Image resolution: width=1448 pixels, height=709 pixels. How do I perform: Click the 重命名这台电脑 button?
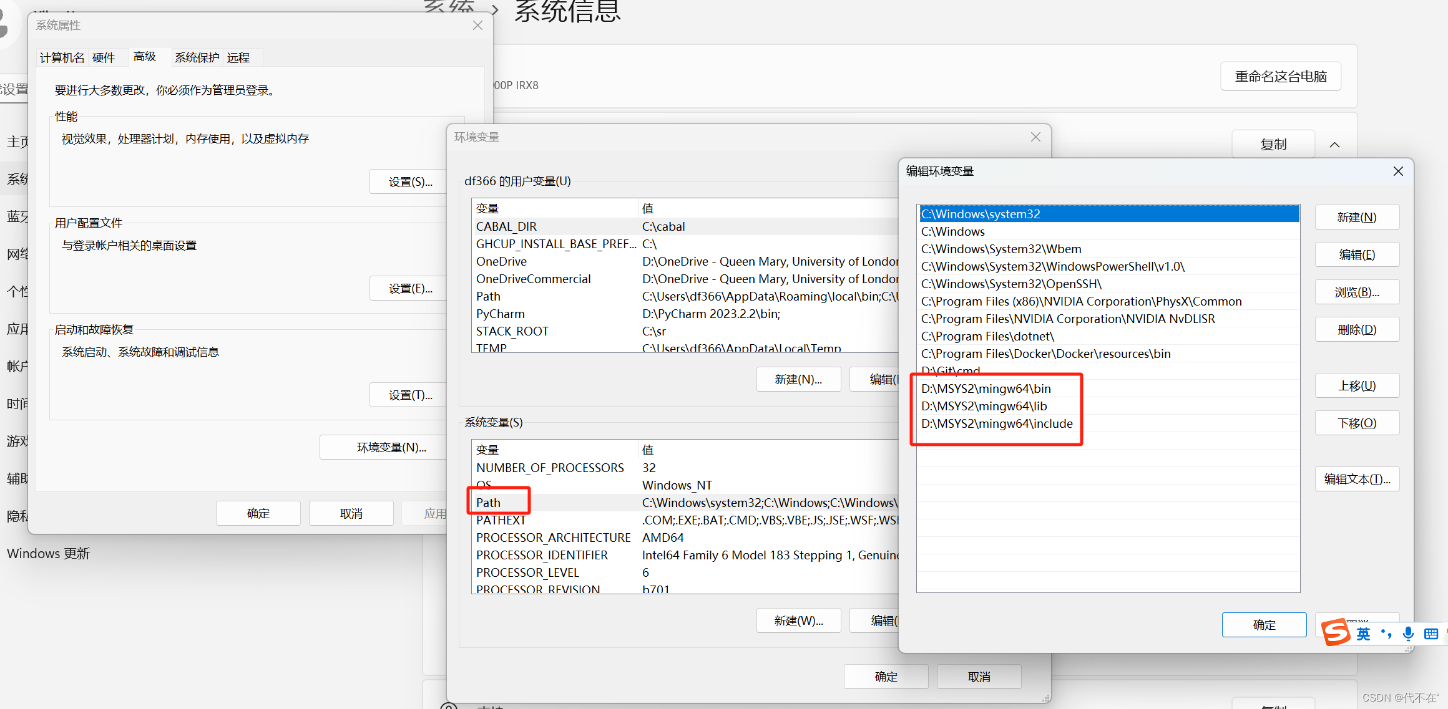pos(1280,77)
